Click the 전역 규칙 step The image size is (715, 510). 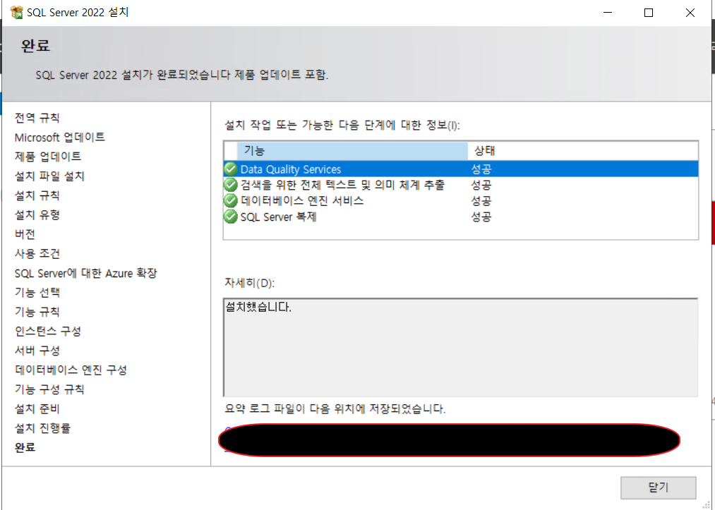pyautogui.click(x=37, y=118)
